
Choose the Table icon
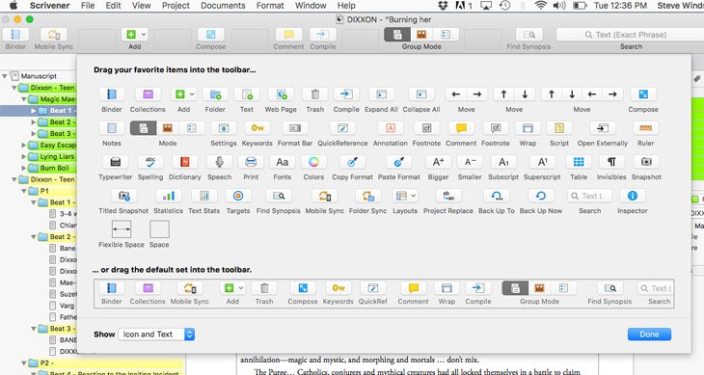579,162
